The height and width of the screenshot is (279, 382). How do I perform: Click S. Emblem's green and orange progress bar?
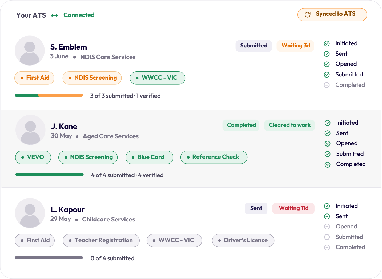click(x=49, y=95)
